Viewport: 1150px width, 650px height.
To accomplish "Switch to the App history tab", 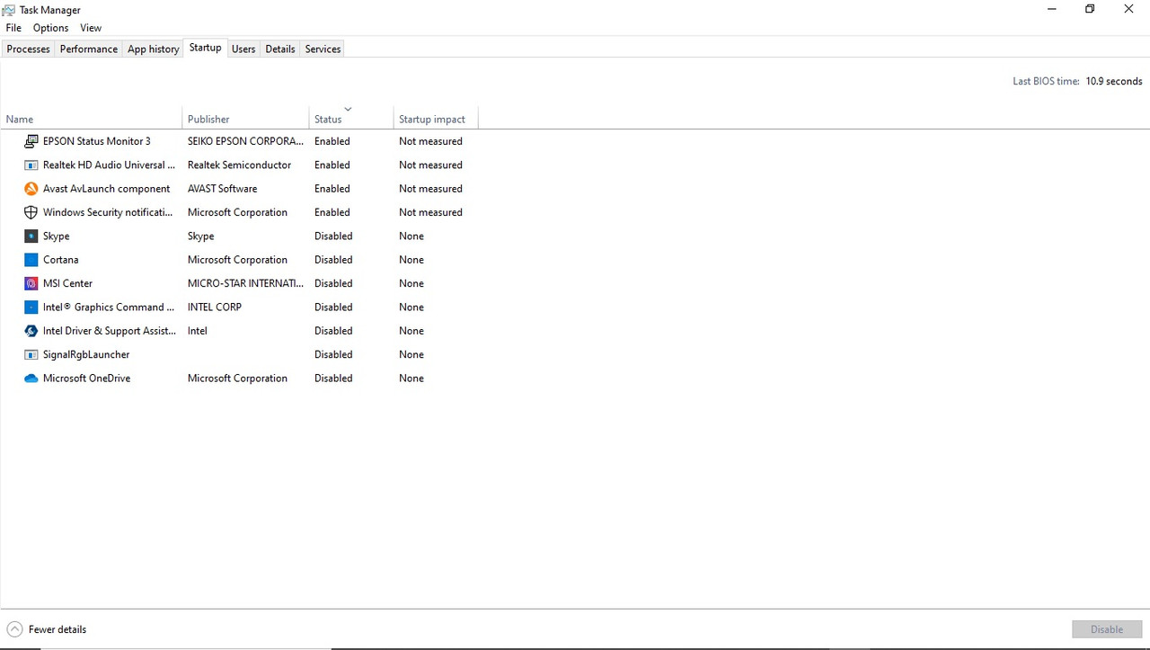I will 153,49.
